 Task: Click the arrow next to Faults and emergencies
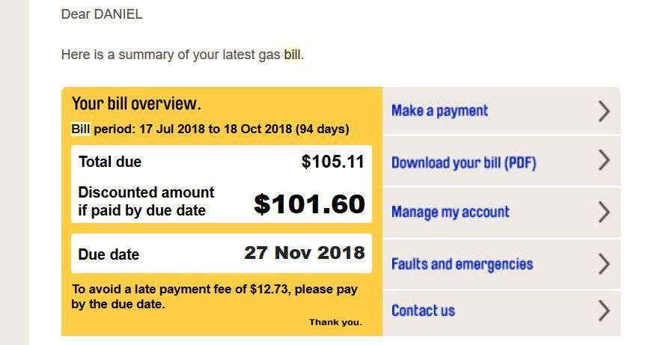click(604, 264)
